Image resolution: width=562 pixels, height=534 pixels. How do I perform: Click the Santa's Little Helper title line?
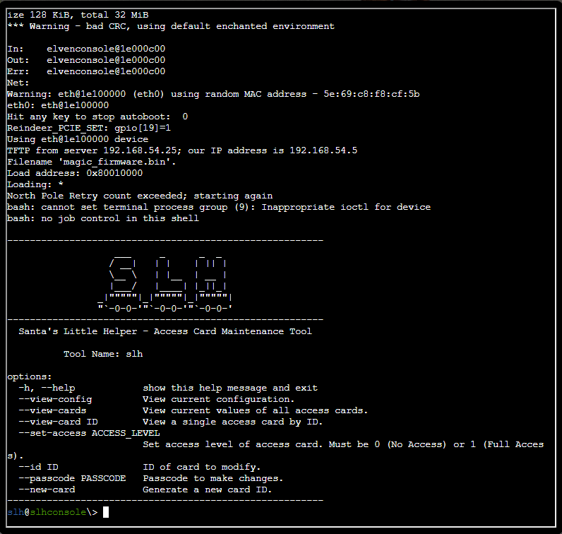click(165, 331)
